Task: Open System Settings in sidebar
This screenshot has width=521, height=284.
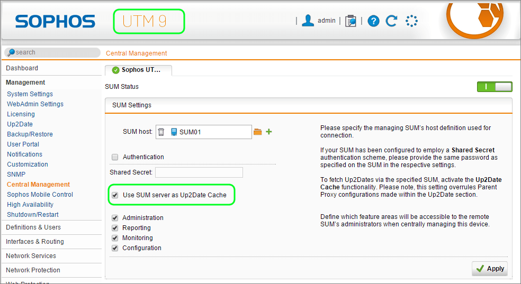Action: (x=30, y=94)
